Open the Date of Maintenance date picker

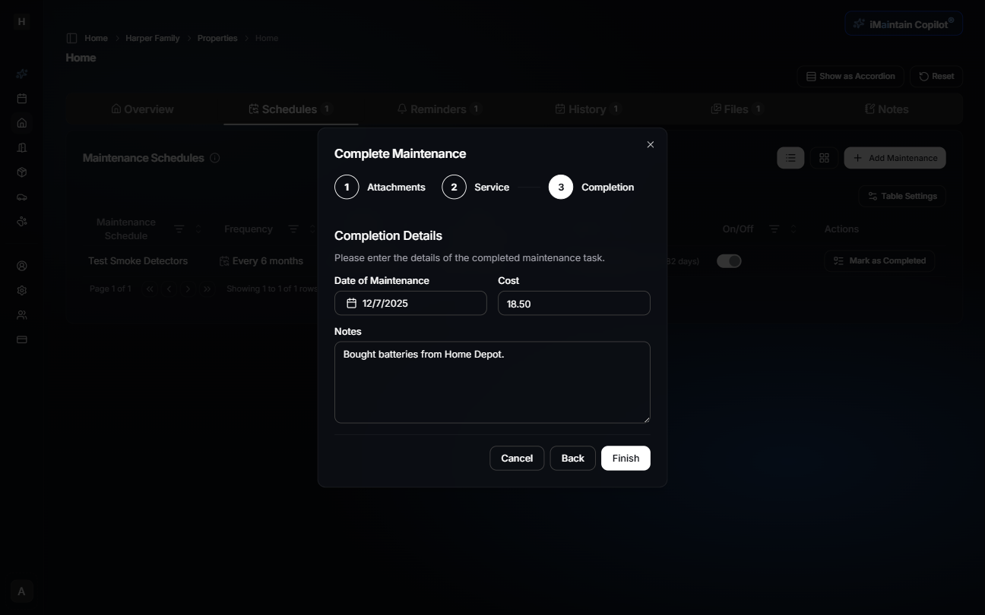tap(350, 303)
